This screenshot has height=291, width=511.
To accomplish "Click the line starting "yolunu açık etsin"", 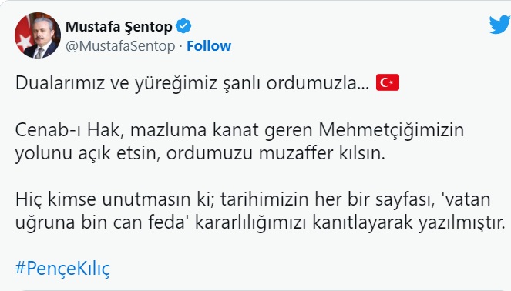I will tap(200, 153).
